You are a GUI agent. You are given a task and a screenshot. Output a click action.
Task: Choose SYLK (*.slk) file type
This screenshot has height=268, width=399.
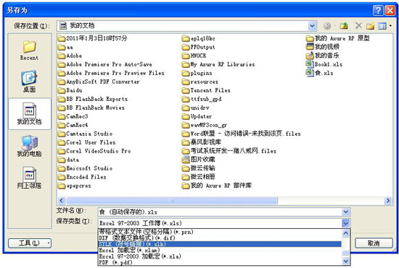tap(220, 244)
